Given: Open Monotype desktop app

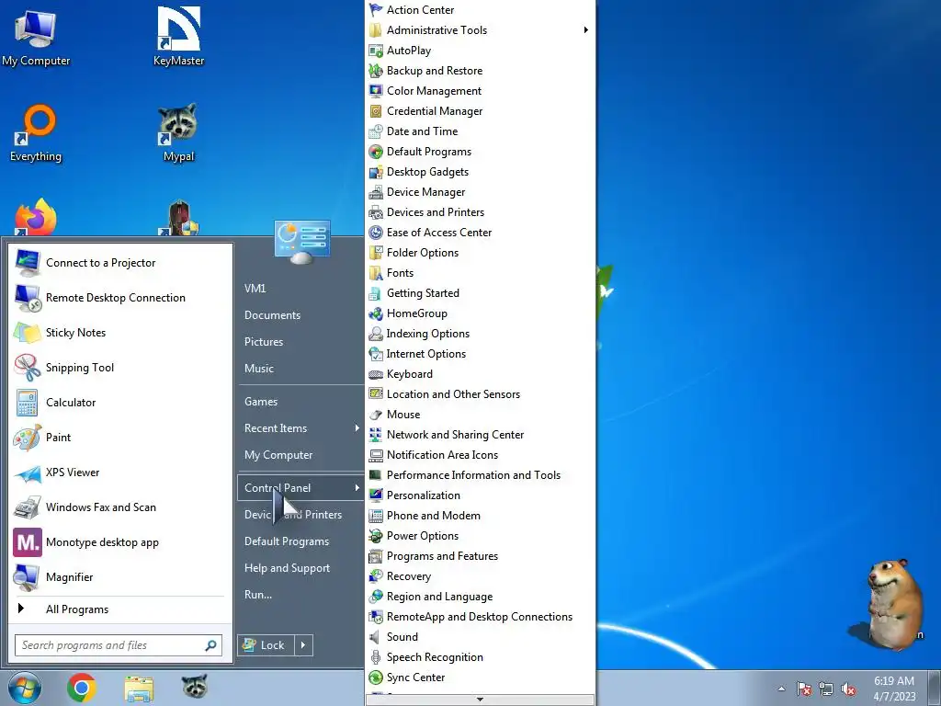Looking at the screenshot, I should click(120, 542).
